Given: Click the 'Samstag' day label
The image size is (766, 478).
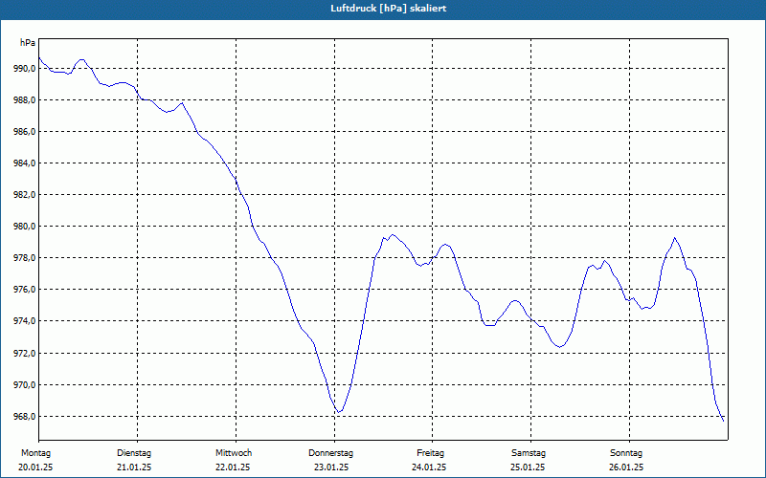Looking at the screenshot, I should [529, 453].
